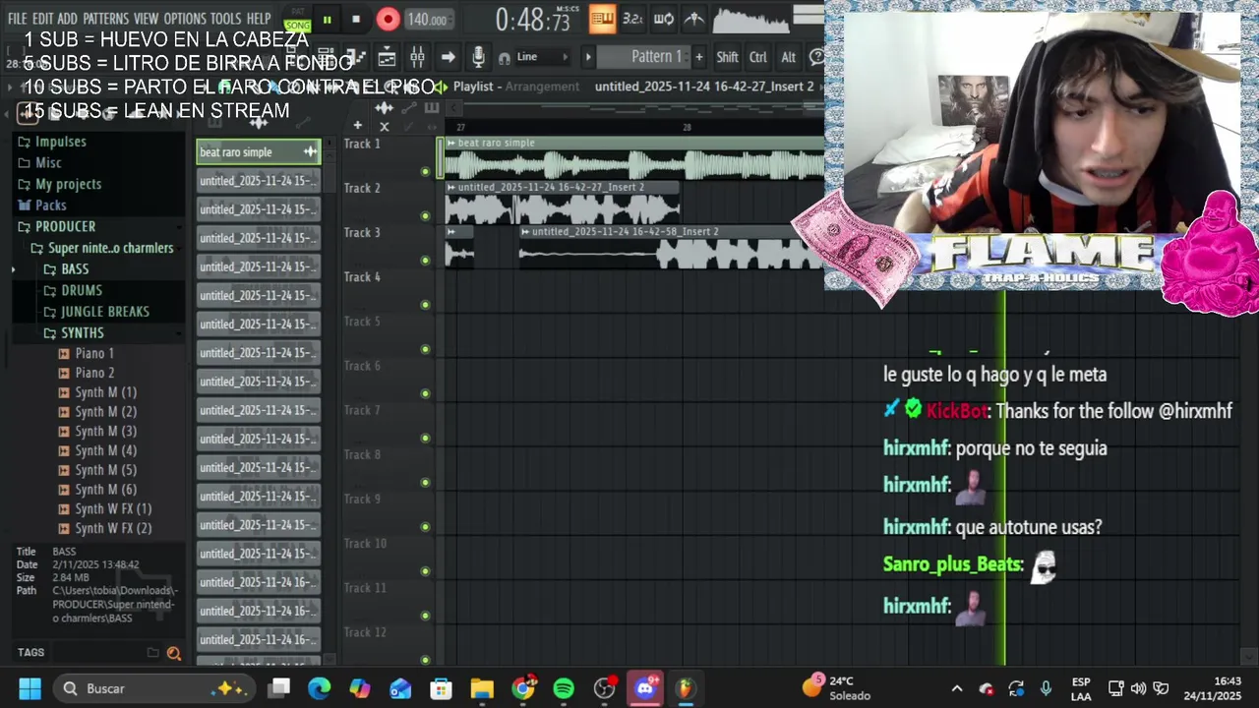The width and height of the screenshot is (1259, 708).
Task: Click the microphone icon in FL Studio toolbar
Action: [x=478, y=57]
